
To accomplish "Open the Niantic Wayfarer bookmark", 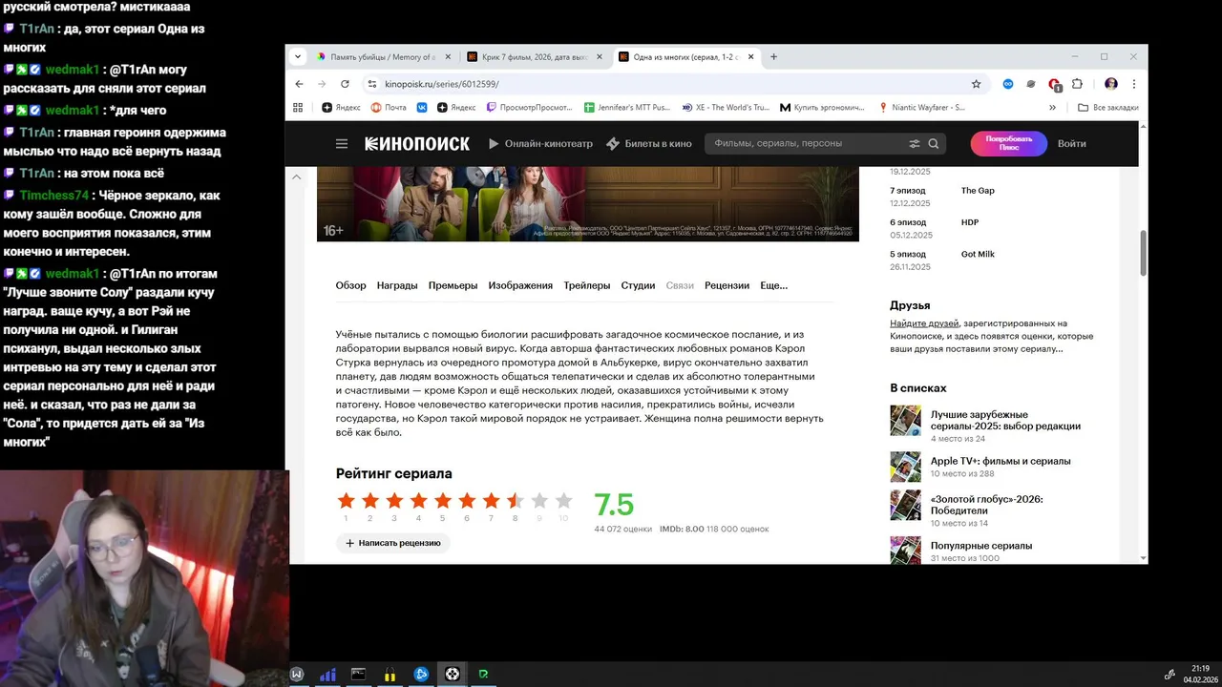I will [922, 108].
